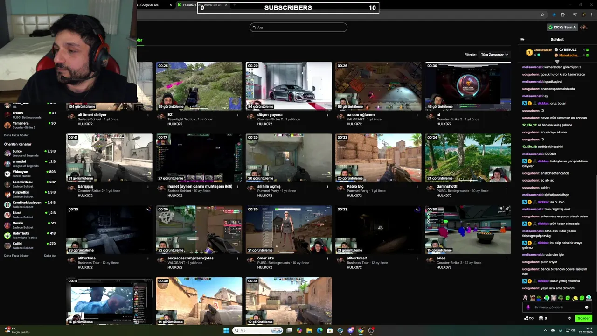The image size is (597, 336).
Task: Open options menu for 'damnshot!!!' clip
Action: click(x=507, y=187)
